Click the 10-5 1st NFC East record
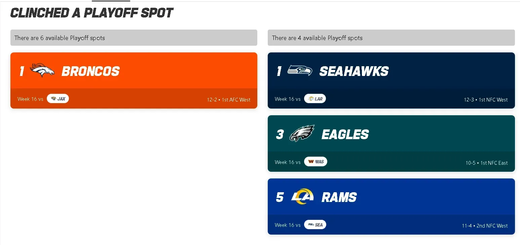520x245 pixels. 486,163
